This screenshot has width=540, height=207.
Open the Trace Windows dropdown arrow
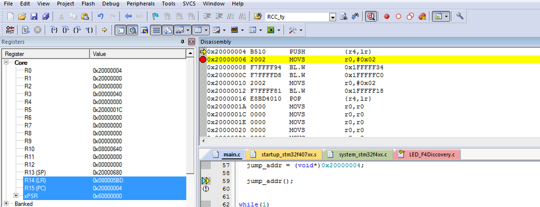[261, 30]
